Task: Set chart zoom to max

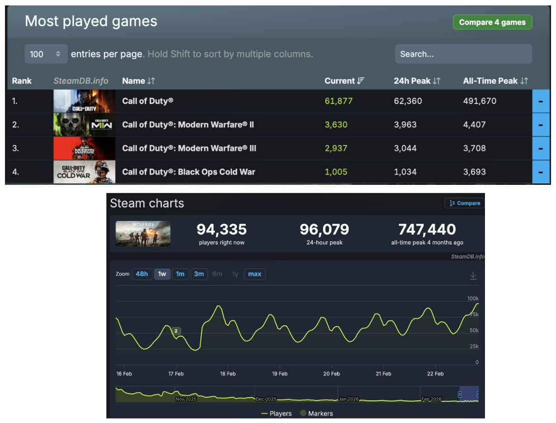Action: (x=255, y=274)
